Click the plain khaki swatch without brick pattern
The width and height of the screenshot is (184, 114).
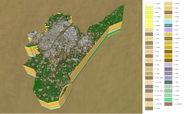(x=149, y=47)
